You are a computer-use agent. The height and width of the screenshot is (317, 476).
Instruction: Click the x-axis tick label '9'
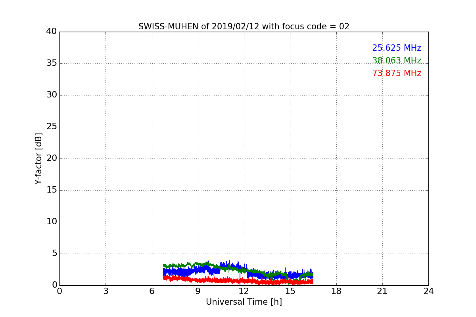click(198, 291)
